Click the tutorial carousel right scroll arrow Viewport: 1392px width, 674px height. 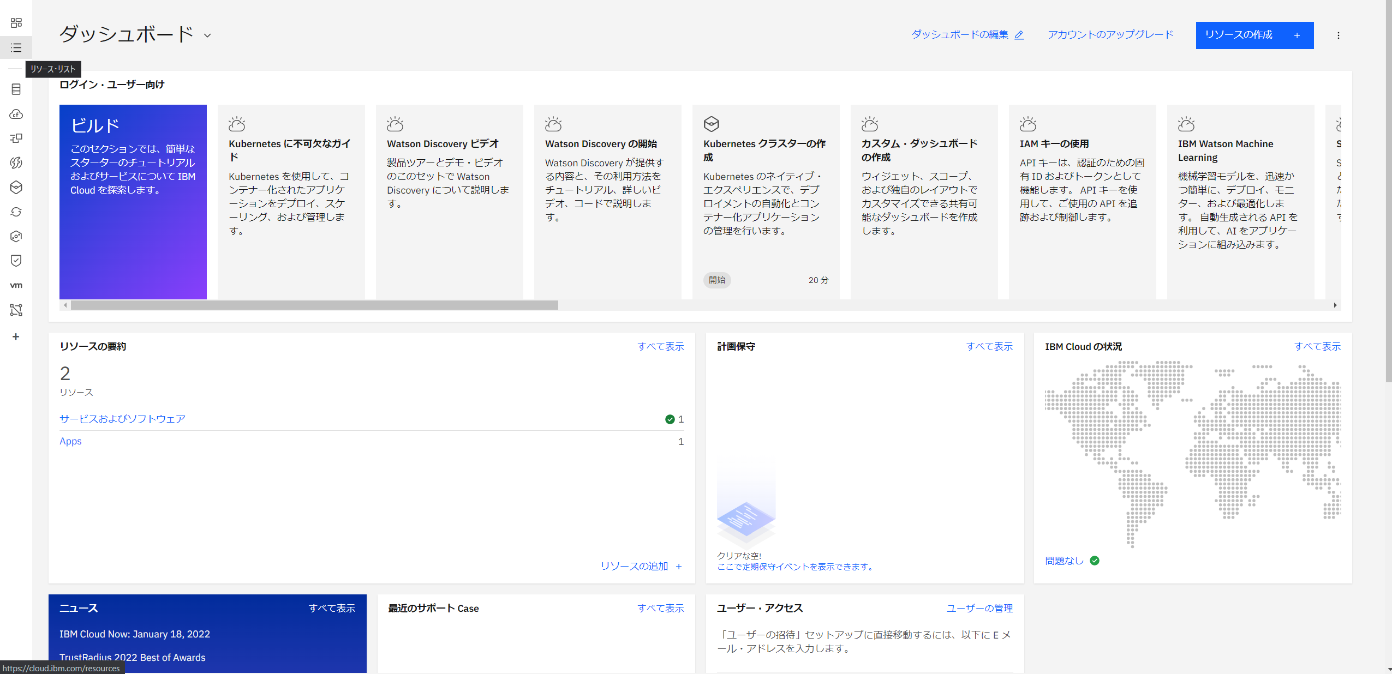tap(1335, 305)
